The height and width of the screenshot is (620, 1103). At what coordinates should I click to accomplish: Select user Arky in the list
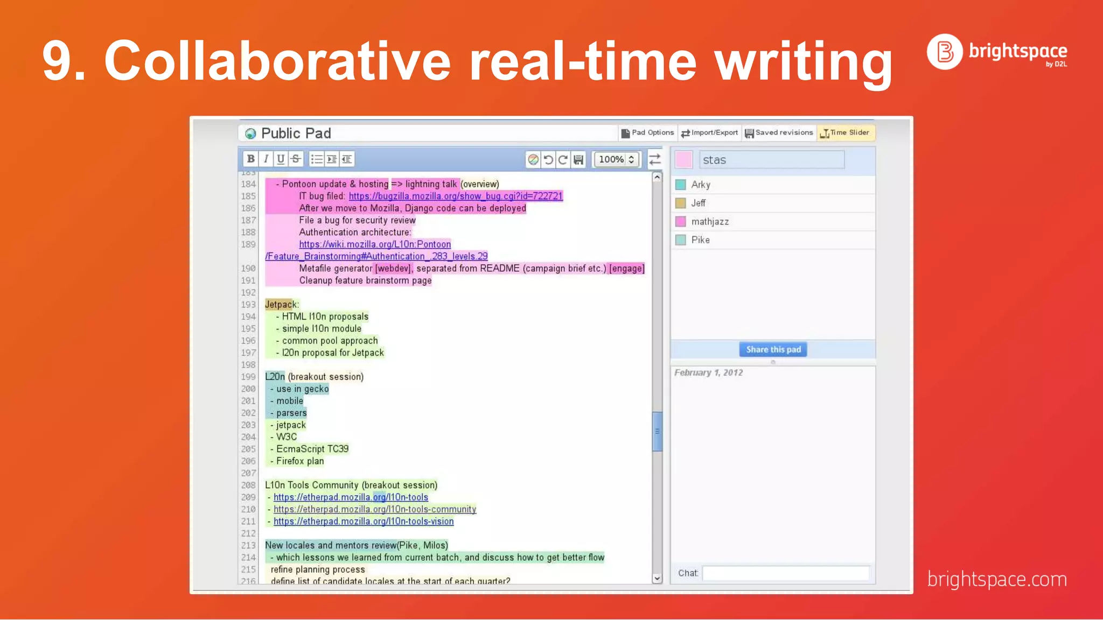773,185
